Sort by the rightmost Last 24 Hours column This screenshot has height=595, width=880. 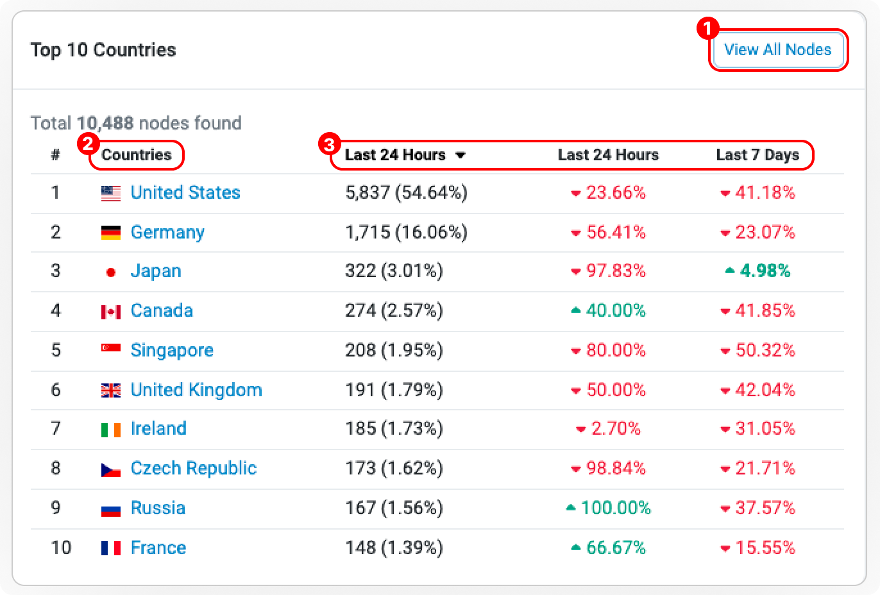607,155
